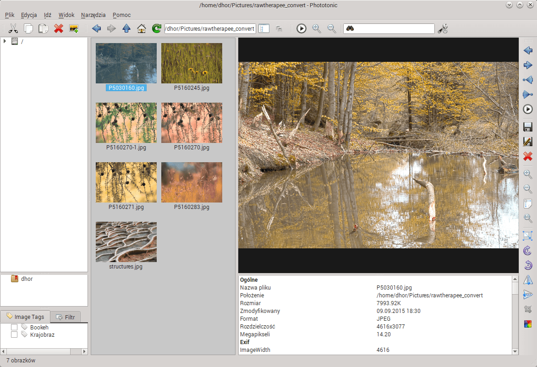This screenshot has height=367, width=537.
Task: Jump to last image in sidebar
Action: click(528, 94)
